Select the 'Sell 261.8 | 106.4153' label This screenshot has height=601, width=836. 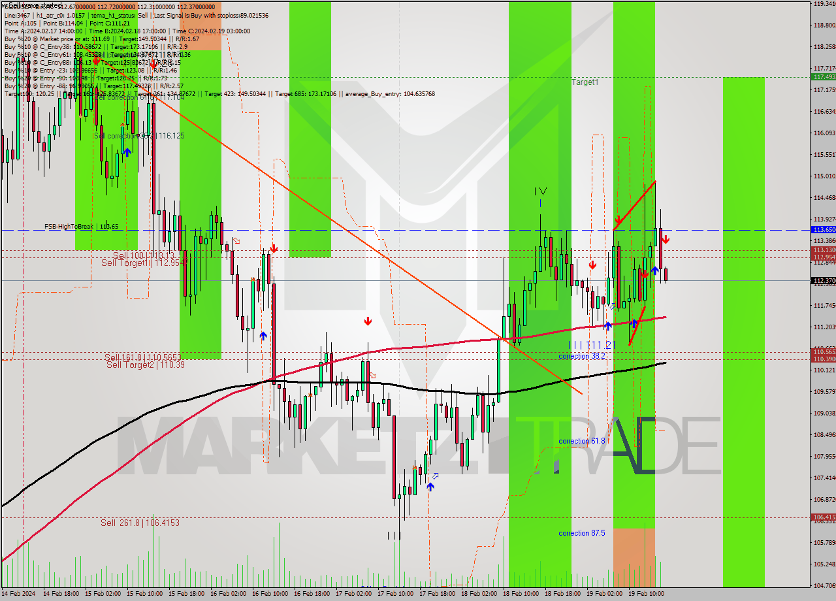point(140,523)
